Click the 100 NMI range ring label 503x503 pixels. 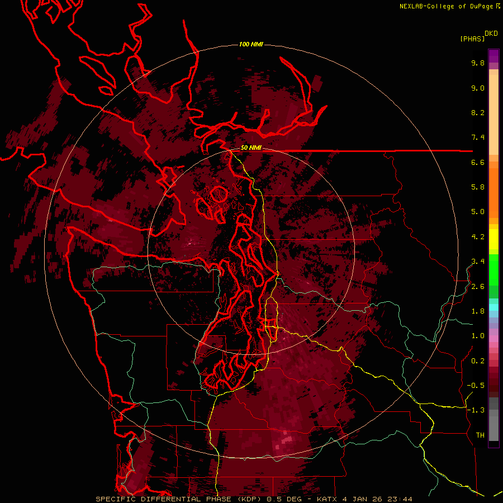click(x=251, y=44)
